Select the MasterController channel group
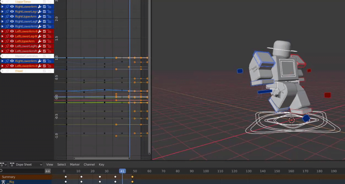Viewport: 345px width, 184px height. tap(27, 56)
